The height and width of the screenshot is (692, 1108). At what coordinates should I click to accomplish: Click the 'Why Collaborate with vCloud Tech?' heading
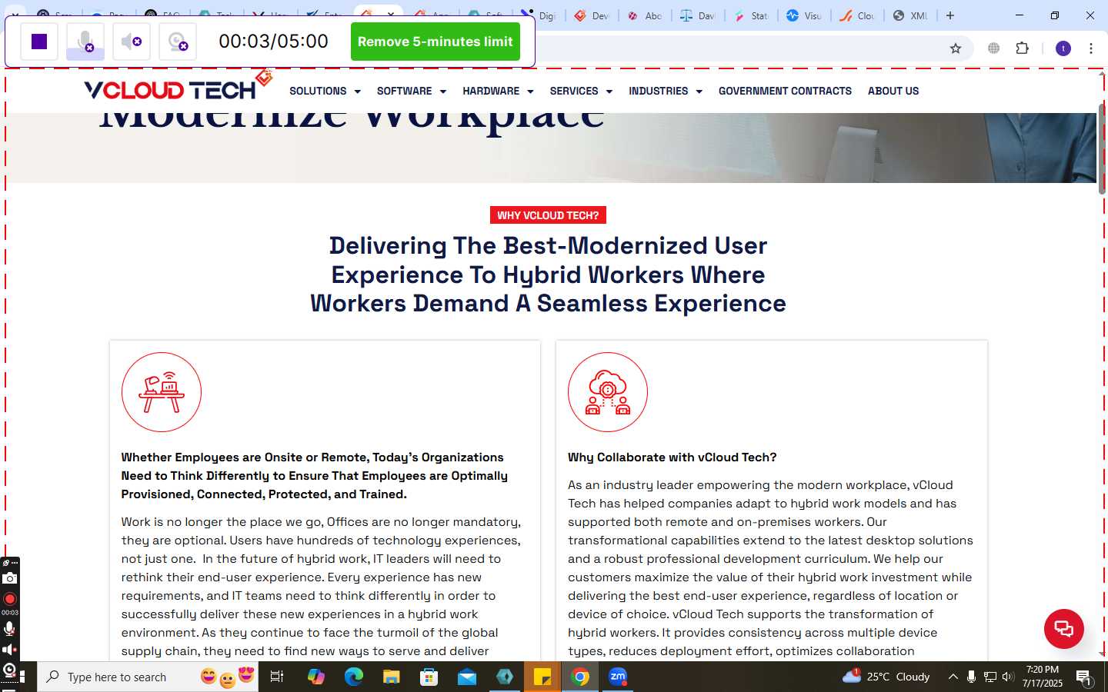click(x=672, y=457)
